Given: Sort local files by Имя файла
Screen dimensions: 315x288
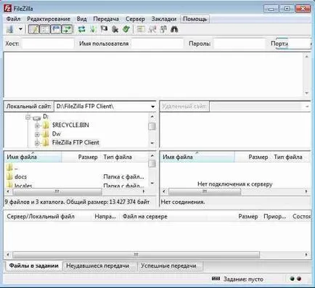Looking at the screenshot, I should 33,157.
